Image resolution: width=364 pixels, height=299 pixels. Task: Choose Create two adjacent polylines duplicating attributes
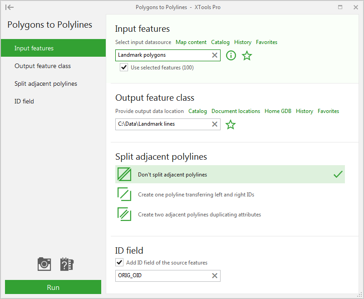click(230, 214)
